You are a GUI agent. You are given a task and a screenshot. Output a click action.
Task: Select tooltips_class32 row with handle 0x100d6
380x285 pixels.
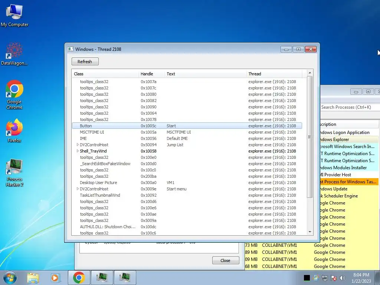[187, 202]
